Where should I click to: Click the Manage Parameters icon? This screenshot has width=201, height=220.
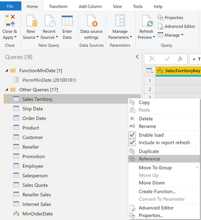click(120, 20)
